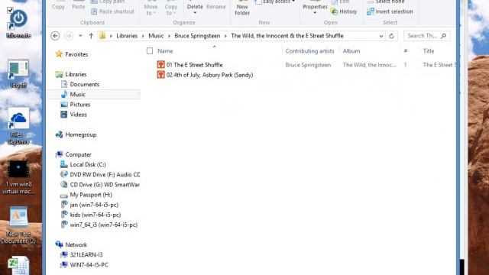The height and width of the screenshot is (275, 489).
Task: Select file 02 4th of July, Asbury Park
Action: pos(209,75)
